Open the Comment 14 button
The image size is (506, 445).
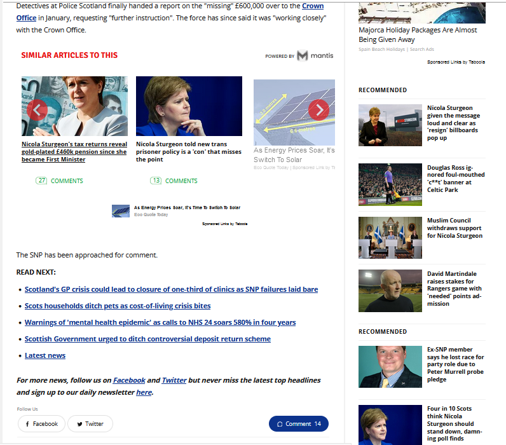pyautogui.click(x=299, y=423)
